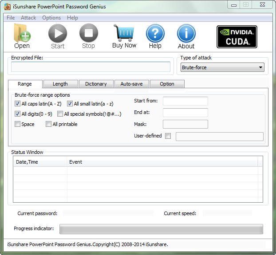Screen dimensions: 276x255
Task: Click the Help question mark icon
Action: click(155, 33)
